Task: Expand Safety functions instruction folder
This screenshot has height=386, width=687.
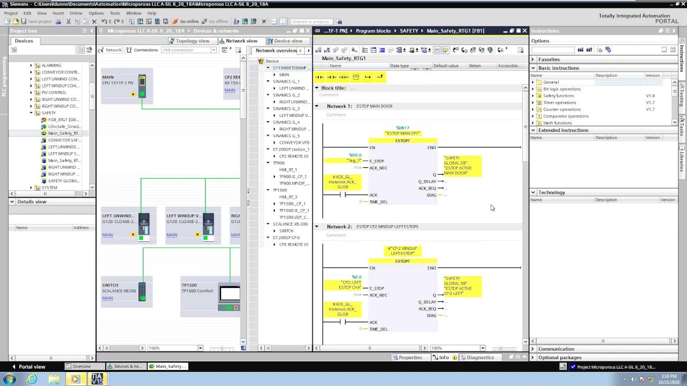Action: tap(533, 96)
